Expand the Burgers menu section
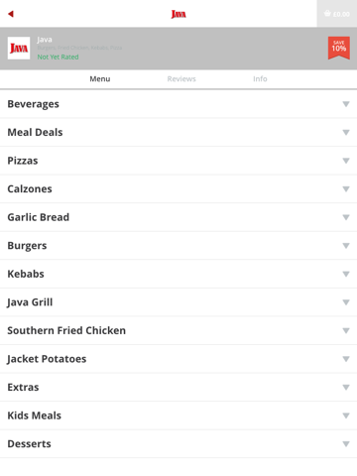Image resolution: width=357 pixels, height=476 pixels. pyautogui.click(x=178, y=246)
